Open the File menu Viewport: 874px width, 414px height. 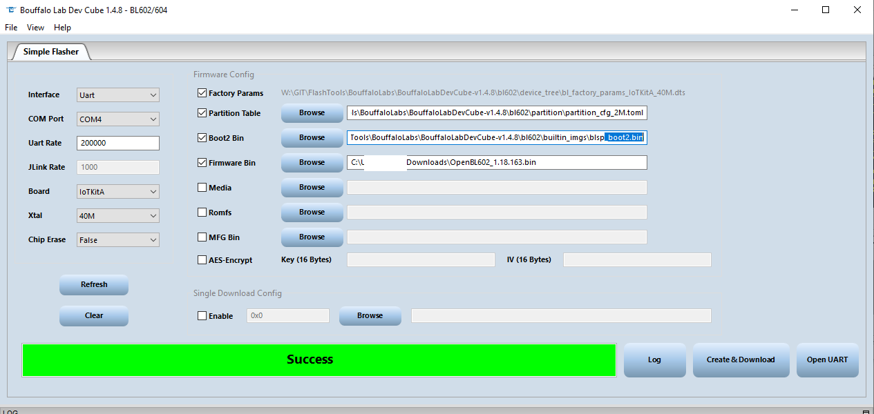coord(11,28)
